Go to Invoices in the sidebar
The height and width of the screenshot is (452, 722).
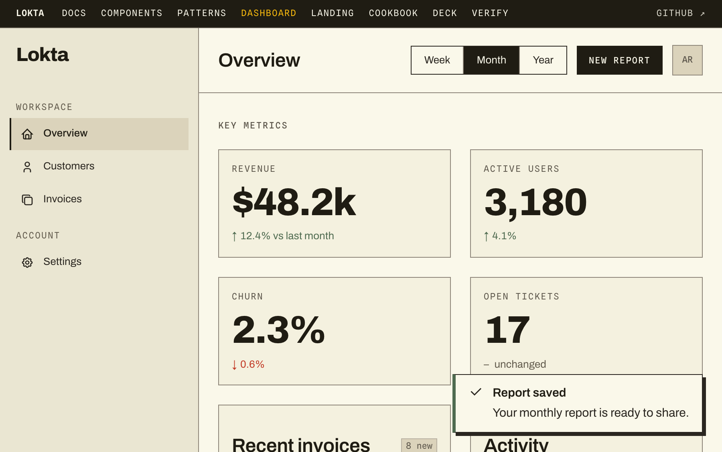99,200
